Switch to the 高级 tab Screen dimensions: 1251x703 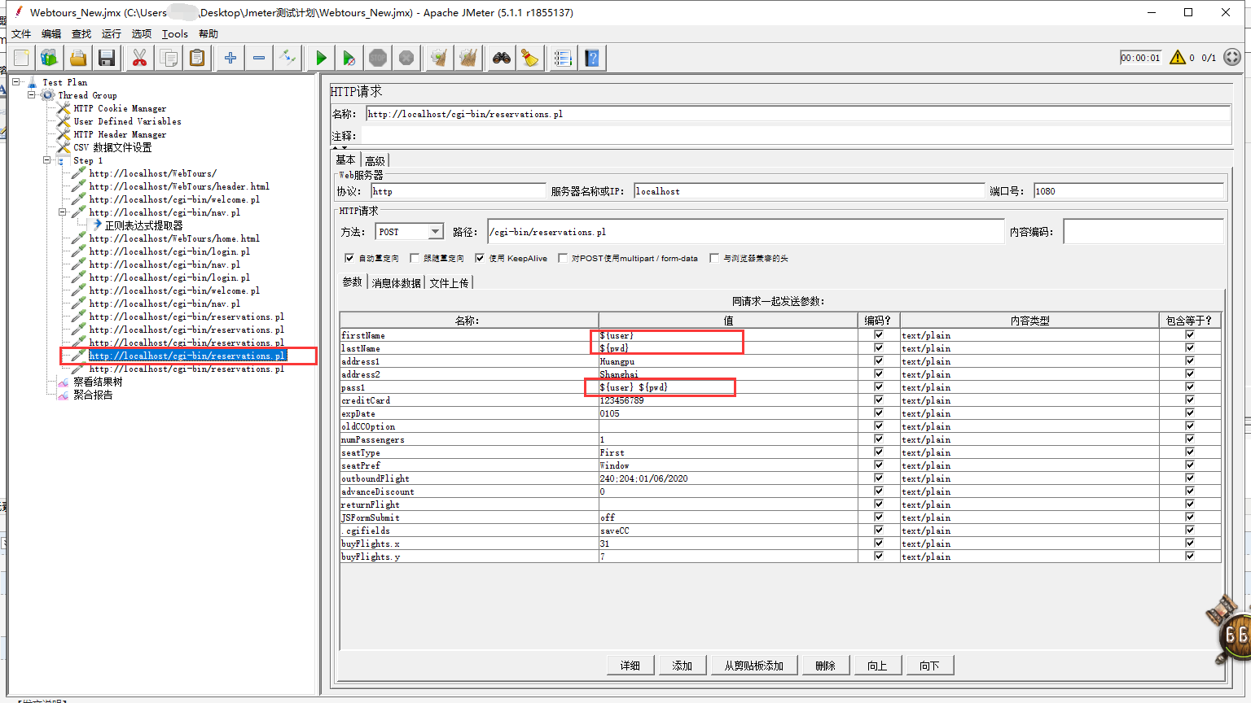pos(375,160)
